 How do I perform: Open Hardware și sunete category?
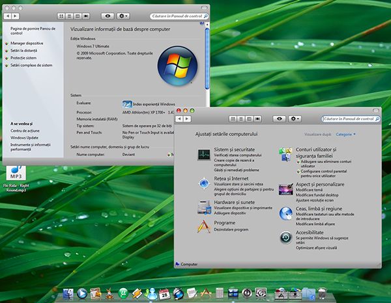pyautogui.click(x=235, y=202)
